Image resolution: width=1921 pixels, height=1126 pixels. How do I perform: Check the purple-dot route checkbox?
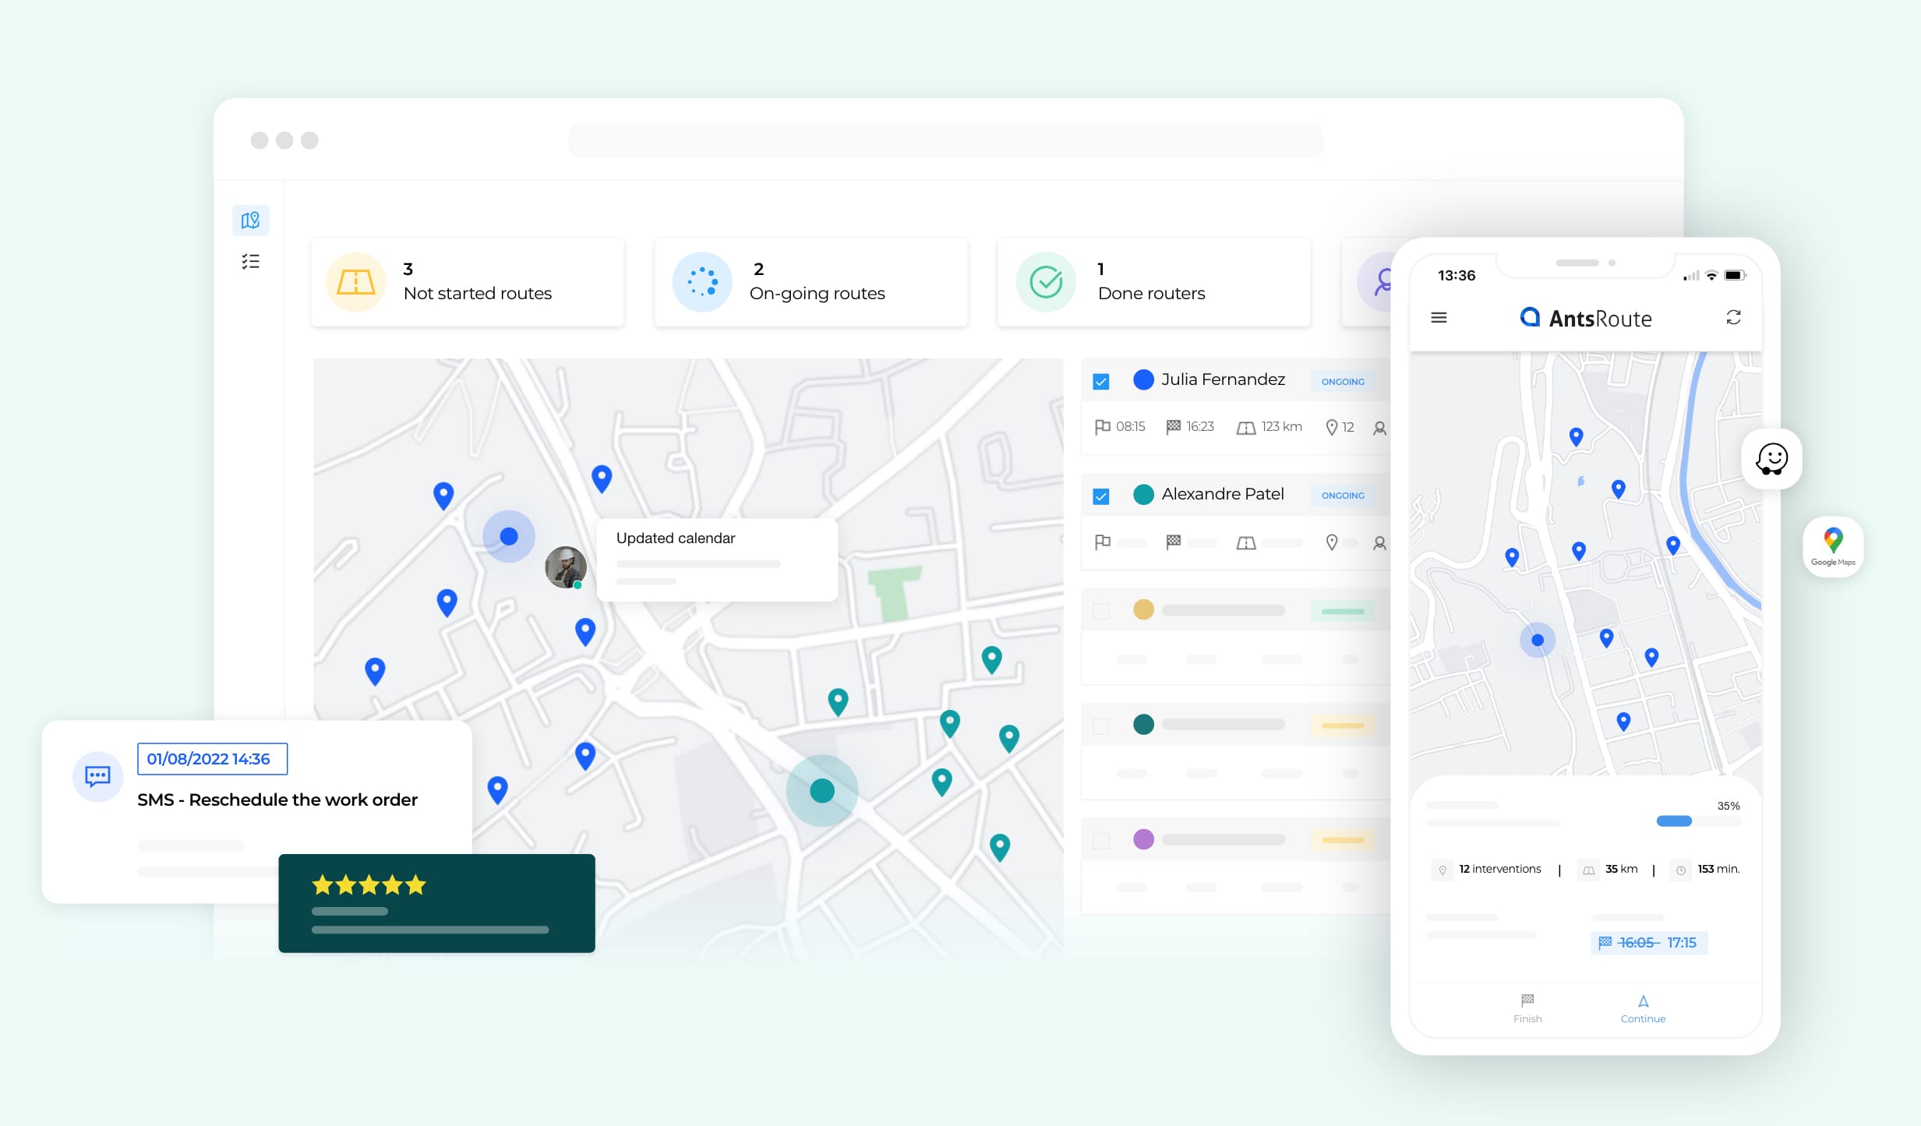pos(1101,840)
